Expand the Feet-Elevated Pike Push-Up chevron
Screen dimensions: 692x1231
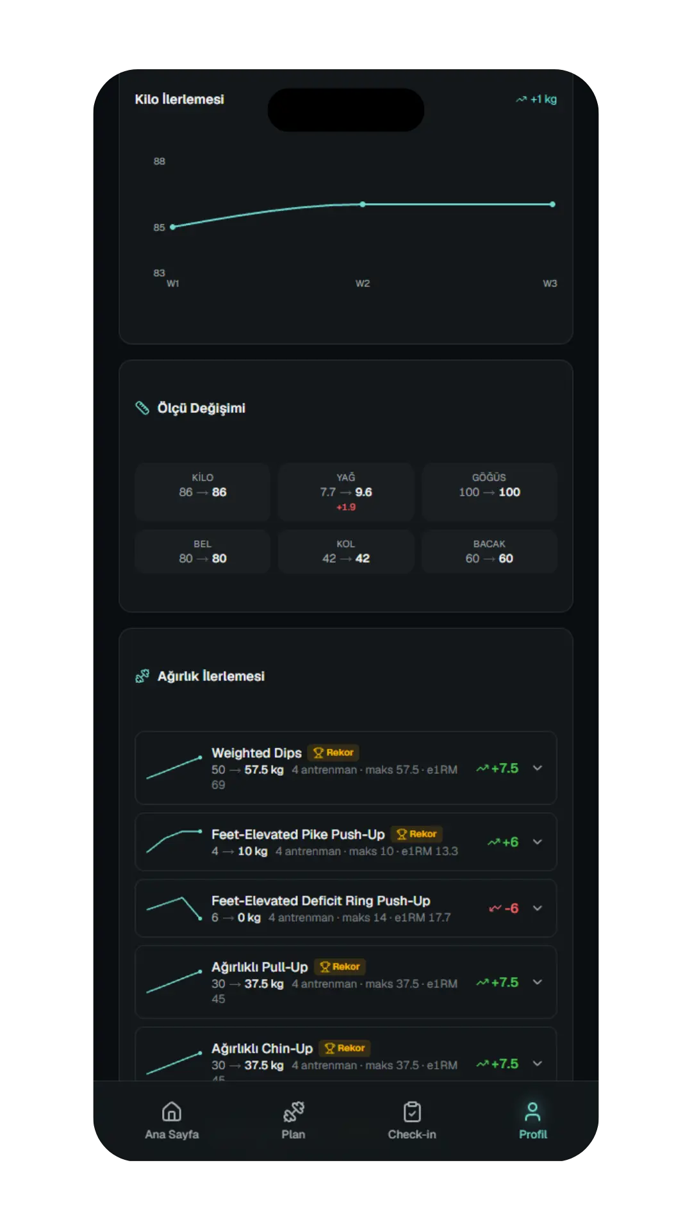click(x=538, y=842)
